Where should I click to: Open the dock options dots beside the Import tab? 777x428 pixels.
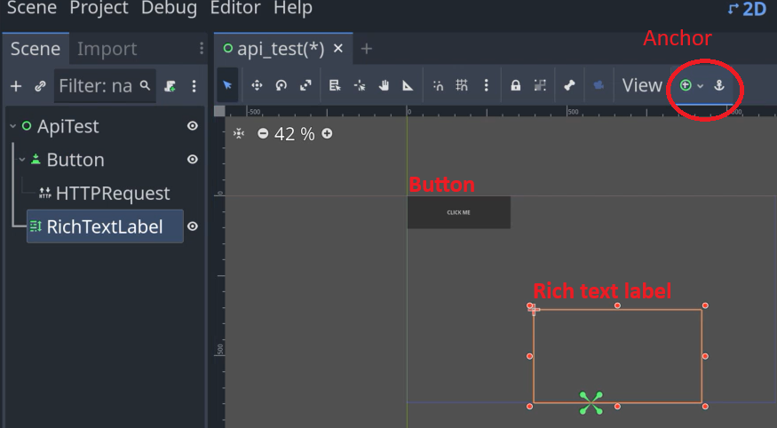point(202,48)
